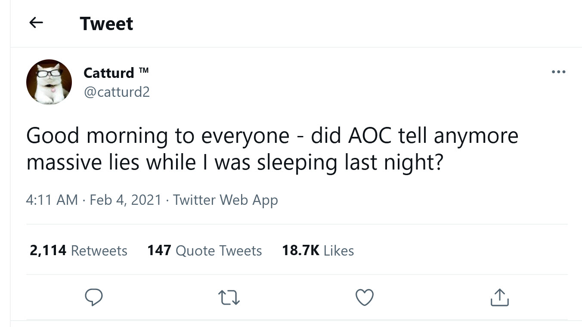The image size is (582, 327).
Task: Open the cat profile avatar
Action: pyautogui.click(x=49, y=82)
